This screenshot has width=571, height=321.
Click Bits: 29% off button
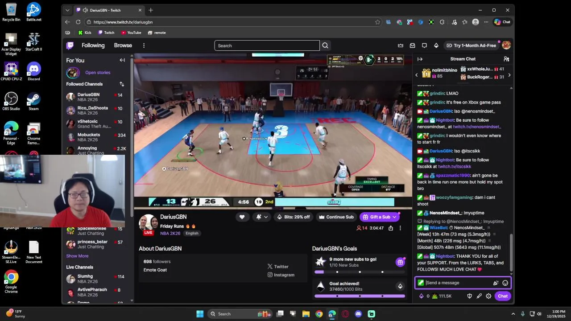[294, 217]
